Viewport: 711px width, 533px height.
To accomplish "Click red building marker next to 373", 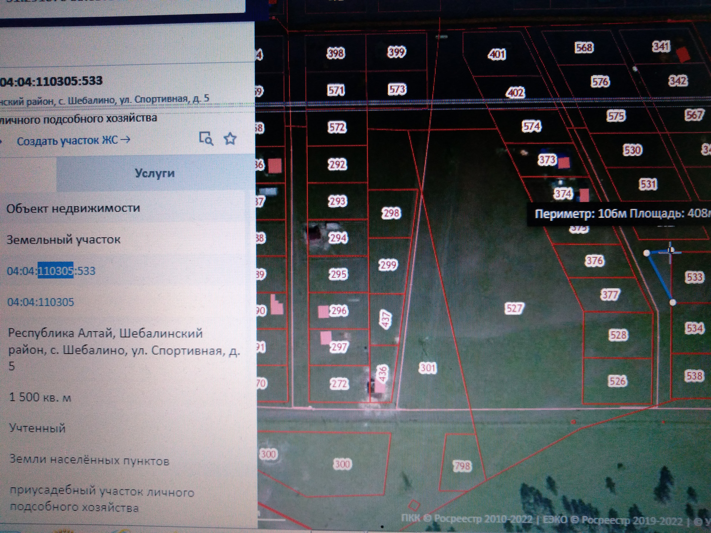I will [x=564, y=162].
